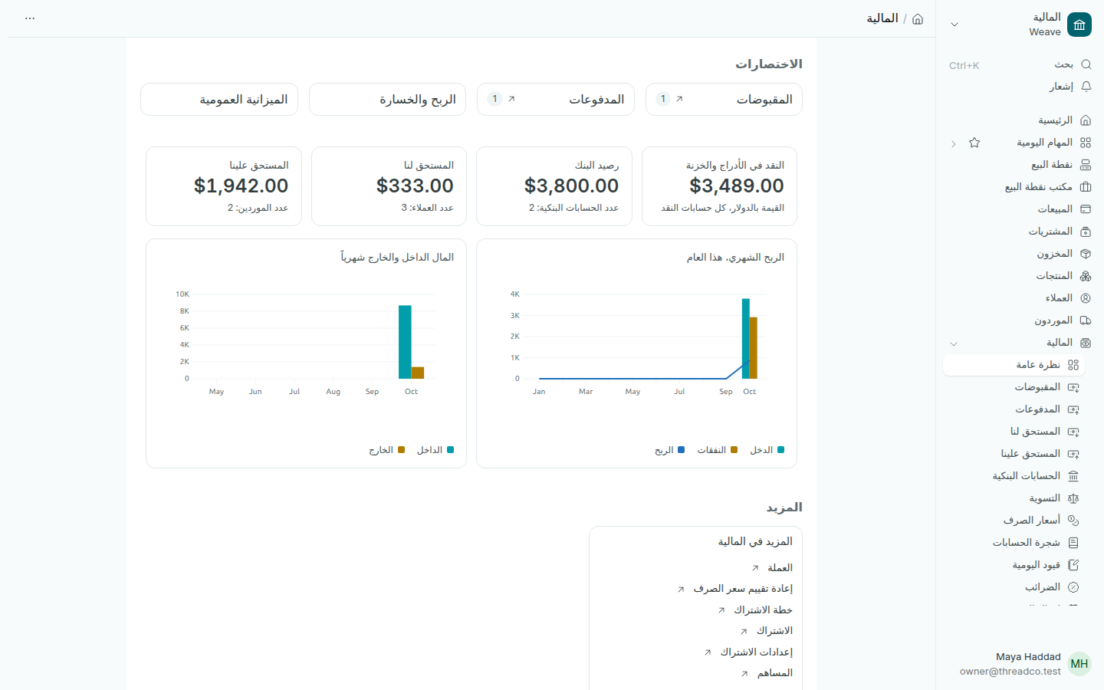Click the الموردون truck icon
This screenshot has width=1104, height=690.
(x=1086, y=320)
